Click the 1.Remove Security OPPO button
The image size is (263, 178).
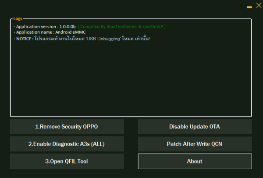(x=67, y=127)
